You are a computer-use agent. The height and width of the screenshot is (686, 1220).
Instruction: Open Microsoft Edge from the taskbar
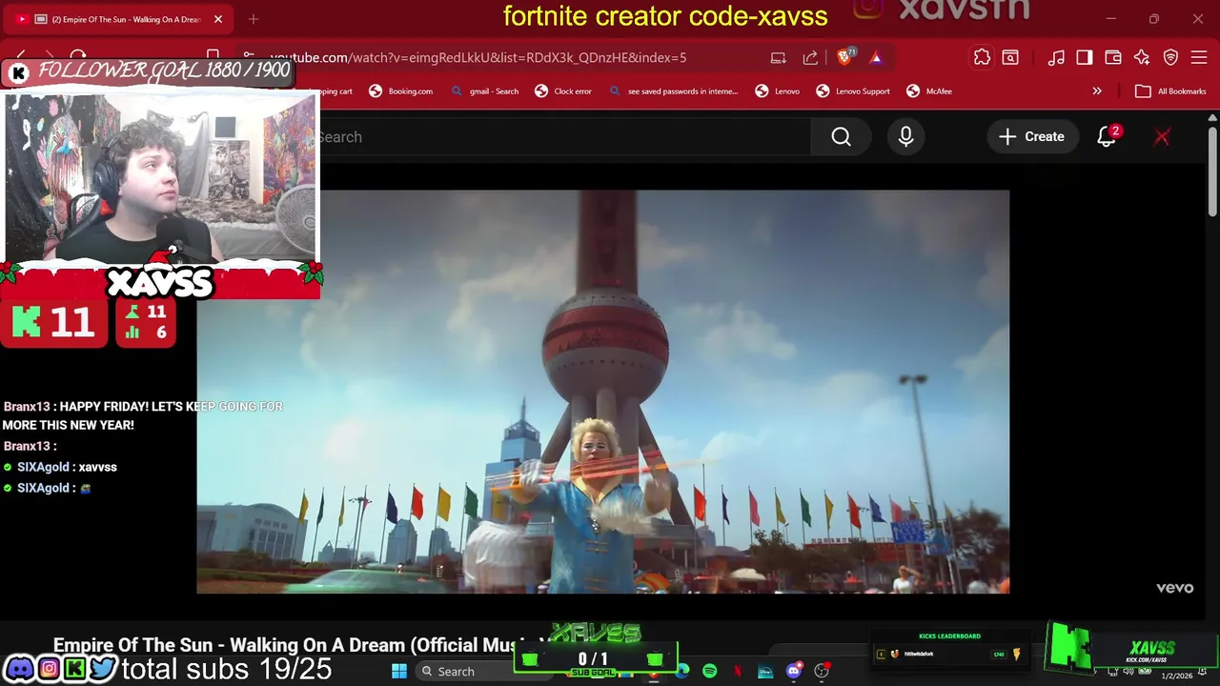[681, 672]
